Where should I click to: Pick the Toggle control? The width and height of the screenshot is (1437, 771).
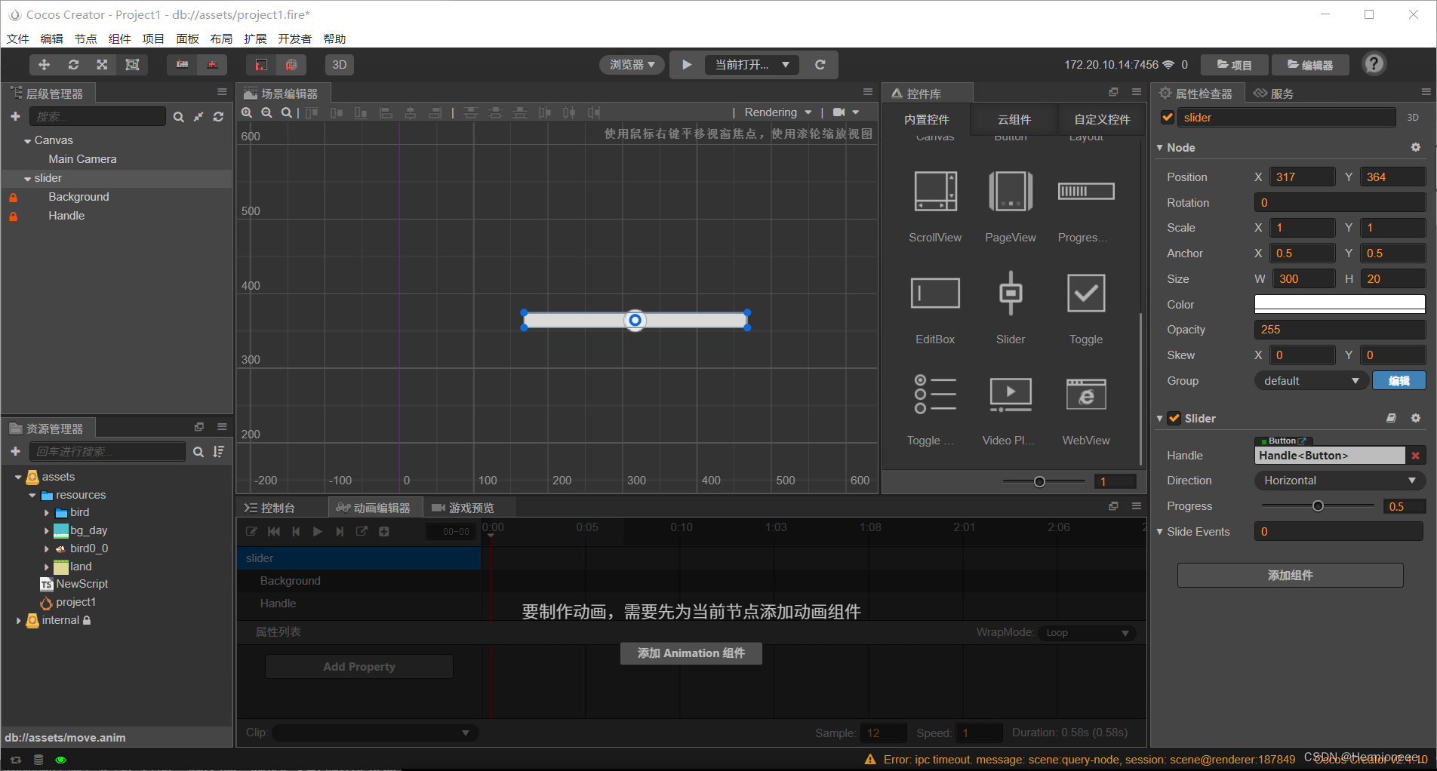coord(1086,309)
